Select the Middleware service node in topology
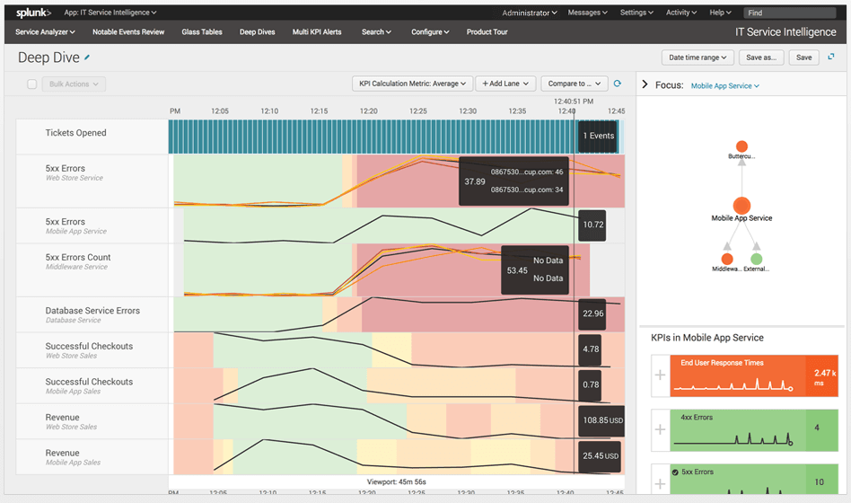Image resolution: width=851 pixels, height=503 pixels. (x=727, y=259)
